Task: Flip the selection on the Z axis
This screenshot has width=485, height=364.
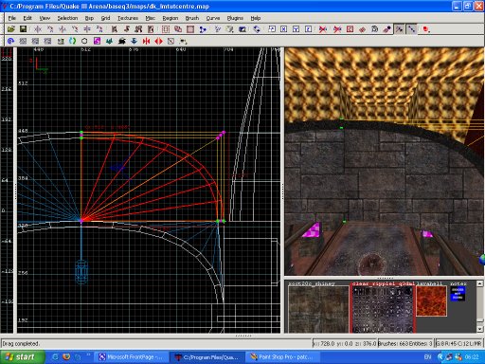Action: pos(87,29)
